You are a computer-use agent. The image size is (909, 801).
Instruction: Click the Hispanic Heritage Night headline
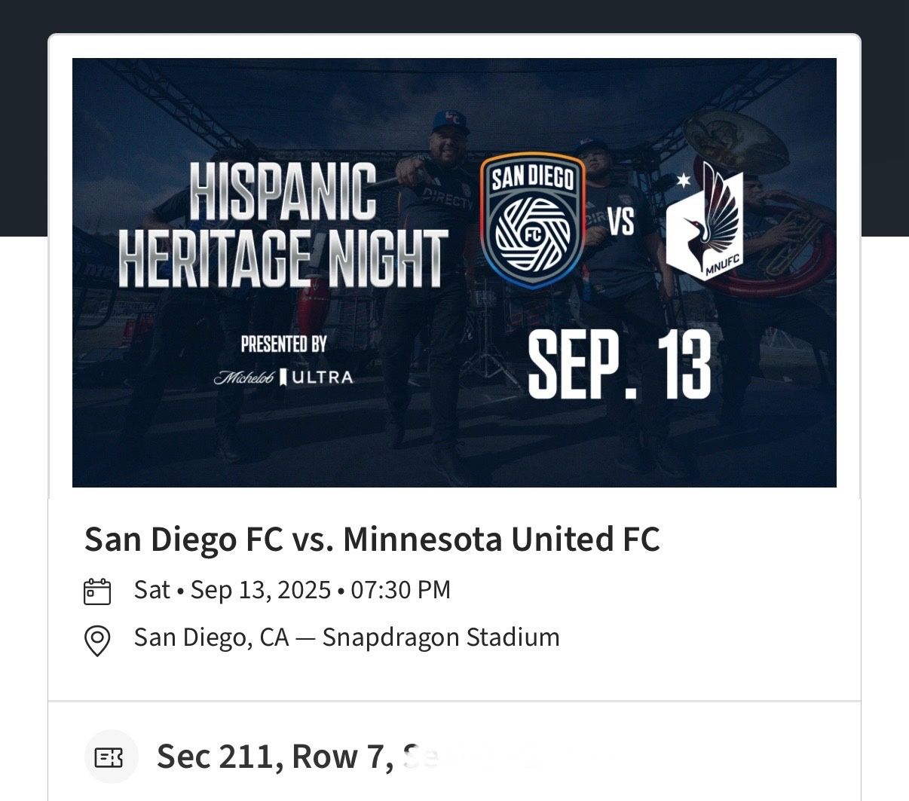click(x=283, y=226)
